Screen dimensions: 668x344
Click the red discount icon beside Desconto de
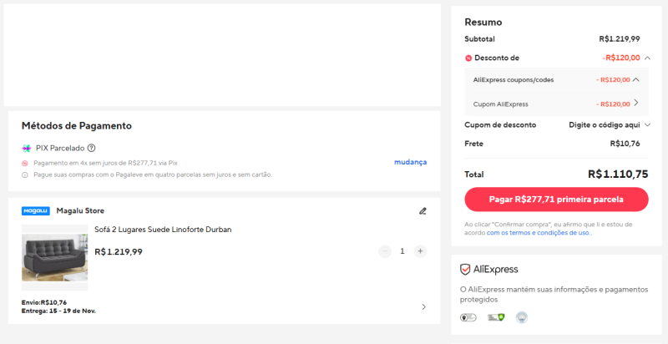468,58
